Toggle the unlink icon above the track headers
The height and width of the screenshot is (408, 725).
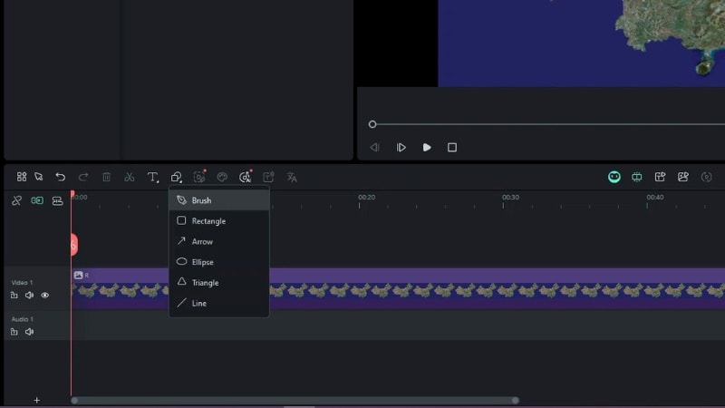(16, 200)
